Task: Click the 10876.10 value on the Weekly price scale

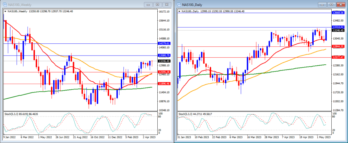Action: click(164, 101)
